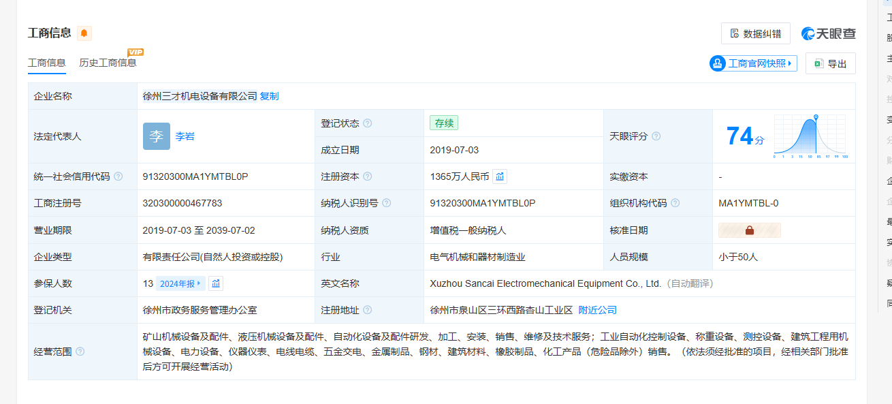Click the orange bell alert icon
The height and width of the screenshot is (404, 892).
[x=84, y=33]
